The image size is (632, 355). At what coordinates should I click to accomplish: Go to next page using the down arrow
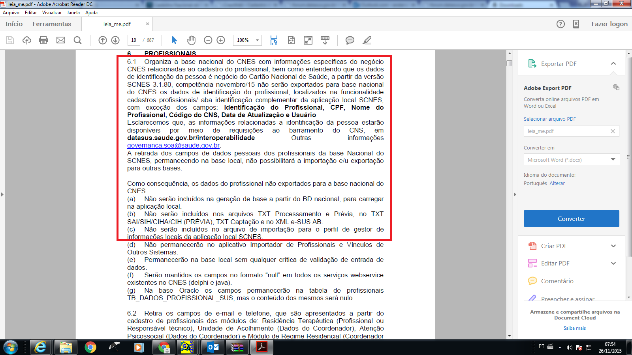pos(115,40)
